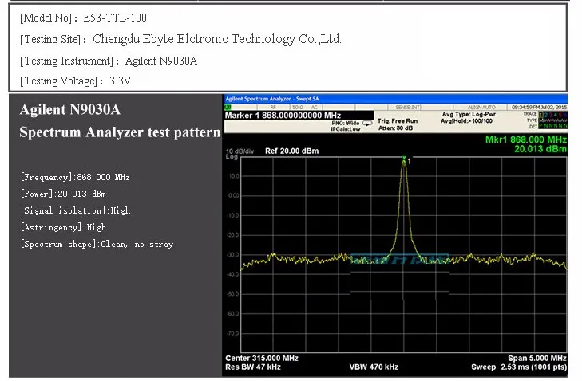The image size is (582, 381).
Task: Click the Ref 20.00 dBm label
Action: (x=291, y=151)
